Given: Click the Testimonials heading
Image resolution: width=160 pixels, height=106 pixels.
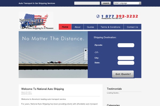Looking at the screenshot, I should tap(114, 89).
